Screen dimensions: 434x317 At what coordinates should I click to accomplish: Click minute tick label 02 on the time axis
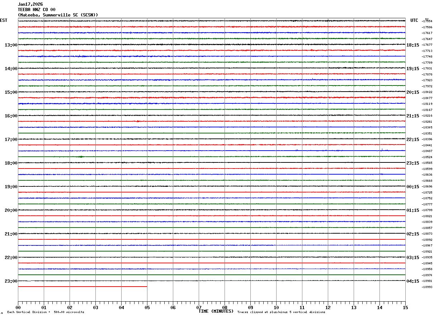coord(70,308)
